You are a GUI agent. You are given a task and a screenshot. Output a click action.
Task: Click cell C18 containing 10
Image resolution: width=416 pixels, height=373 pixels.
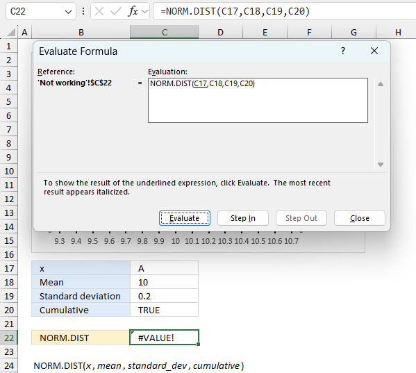(x=164, y=282)
